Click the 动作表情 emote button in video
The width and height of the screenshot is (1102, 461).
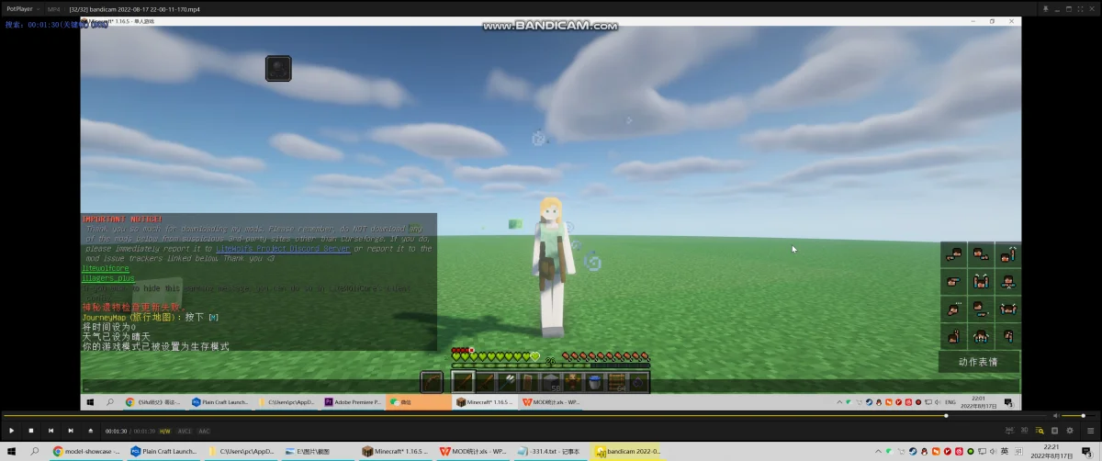click(x=979, y=362)
